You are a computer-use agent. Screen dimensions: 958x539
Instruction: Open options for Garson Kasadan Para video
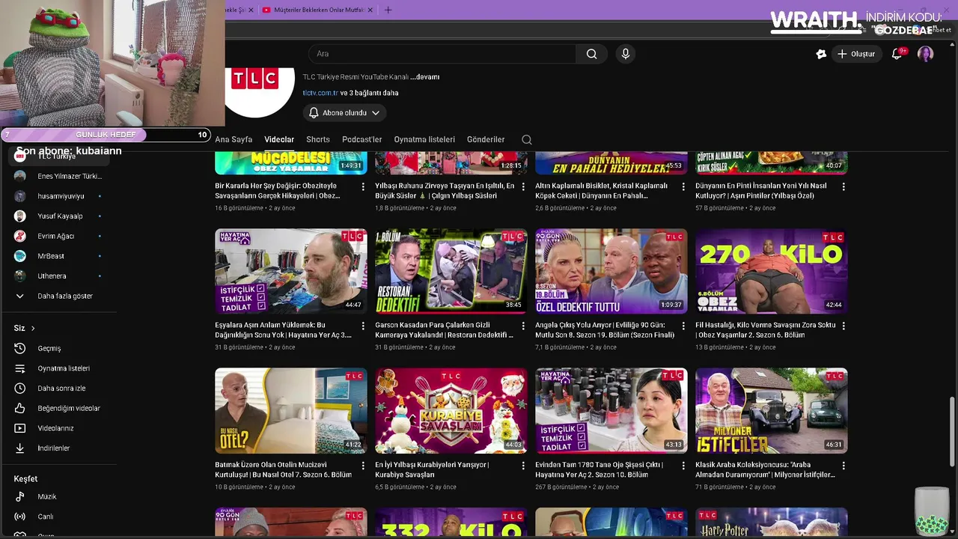pyautogui.click(x=523, y=326)
